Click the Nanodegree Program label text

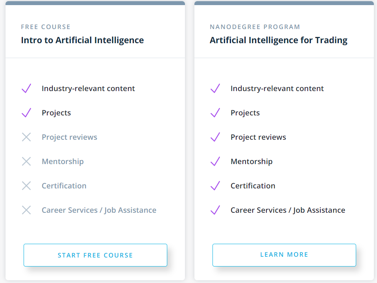pyautogui.click(x=255, y=27)
